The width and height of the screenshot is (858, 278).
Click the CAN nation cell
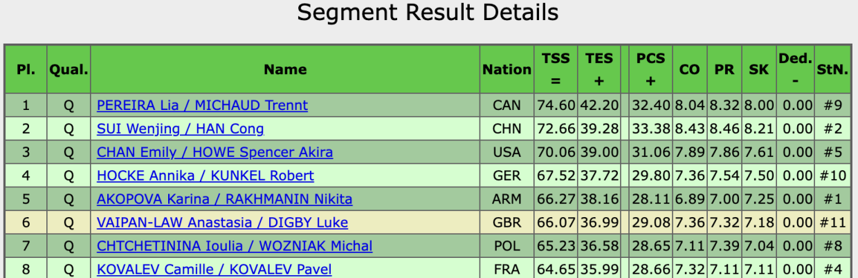(x=506, y=106)
